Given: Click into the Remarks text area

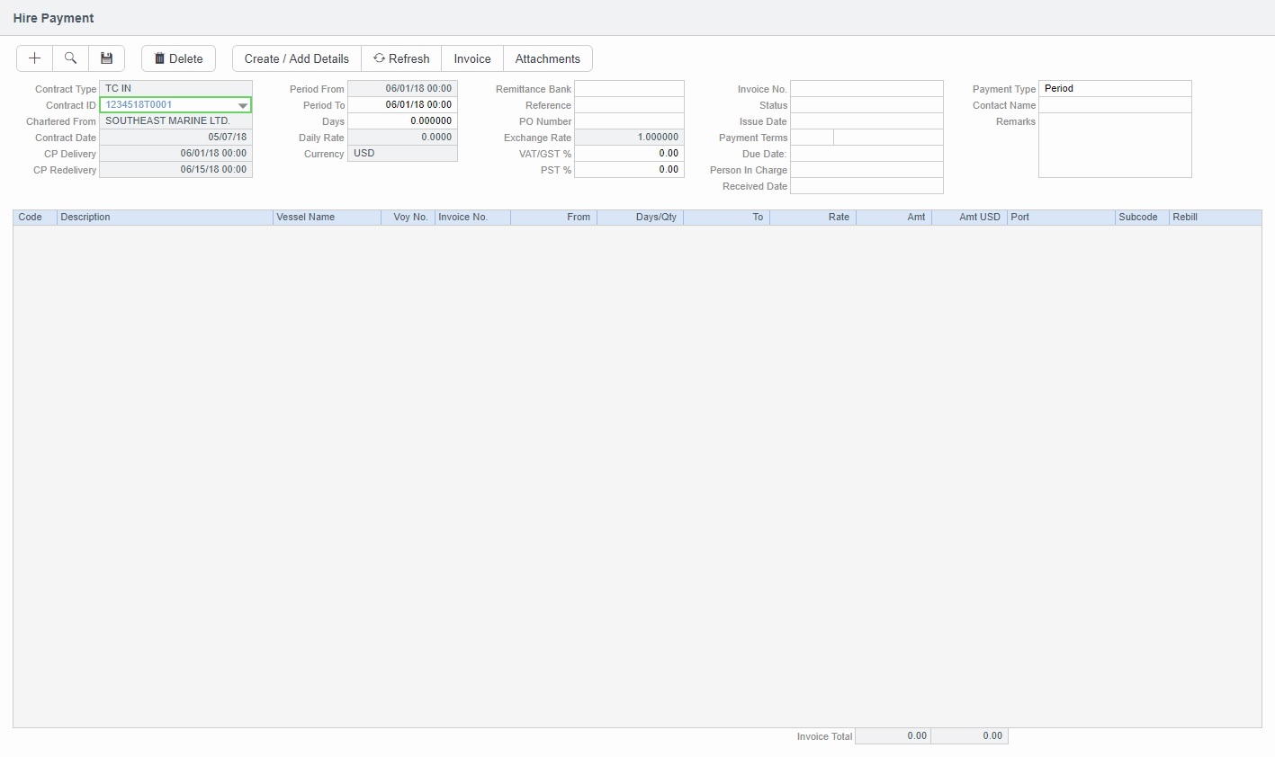Looking at the screenshot, I should coord(1114,145).
